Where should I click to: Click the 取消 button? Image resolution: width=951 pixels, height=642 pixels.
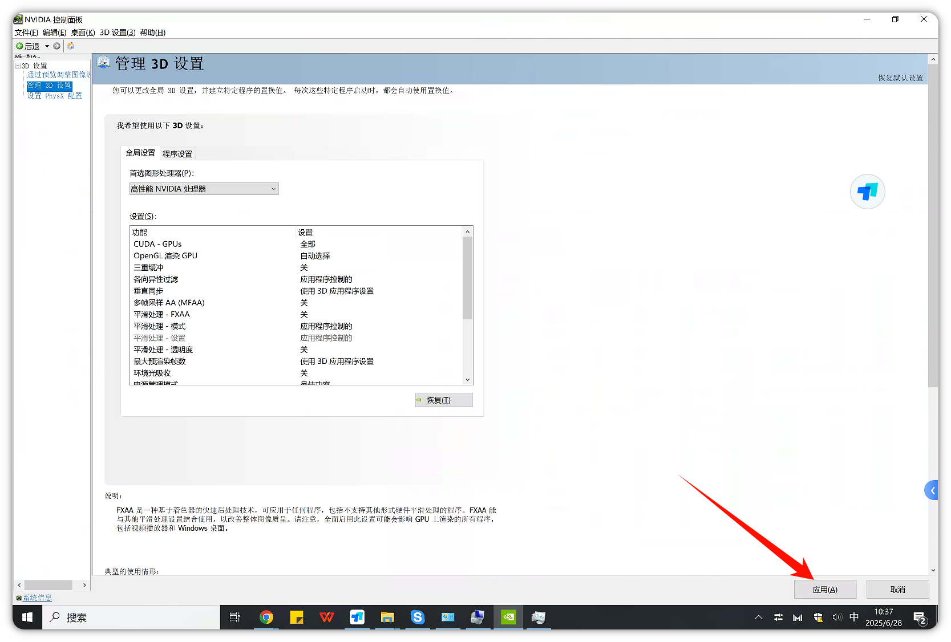pos(898,590)
